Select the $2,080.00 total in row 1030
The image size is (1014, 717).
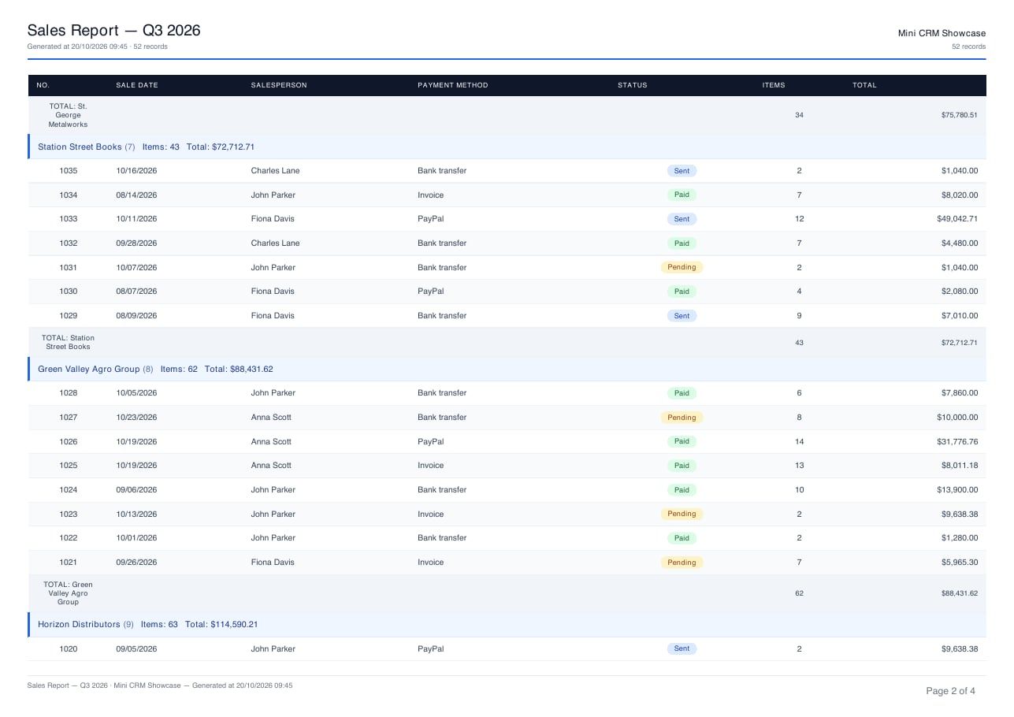[x=960, y=292]
